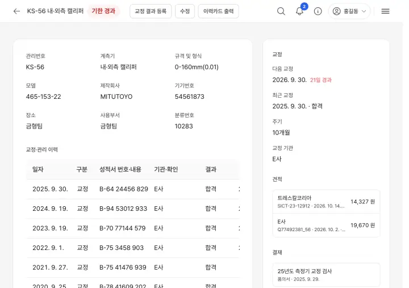Viewport: 409px width, 288px height.
Task: Select the page title KS-56 내·외측 캘리퍼
Action: pos(55,11)
